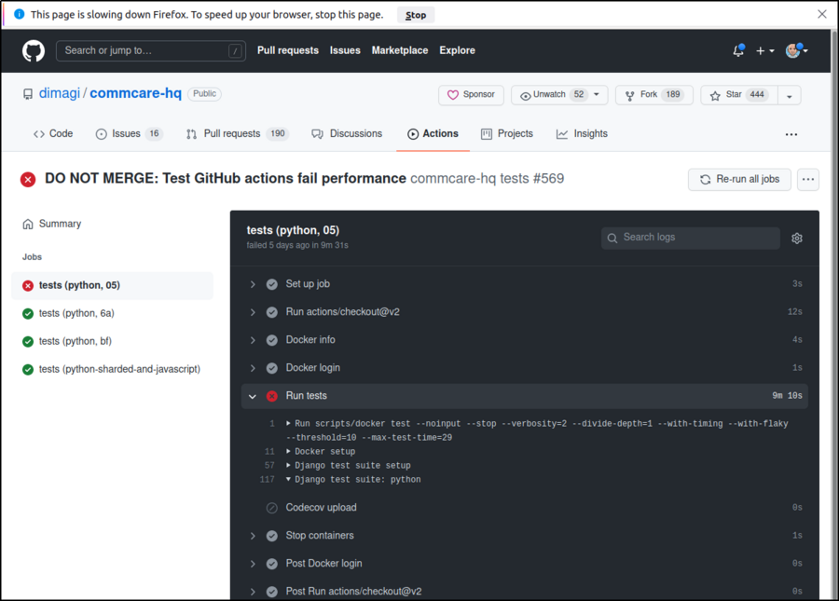Click the fork icon
Image resolution: width=839 pixels, height=601 pixels.
tap(630, 95)
